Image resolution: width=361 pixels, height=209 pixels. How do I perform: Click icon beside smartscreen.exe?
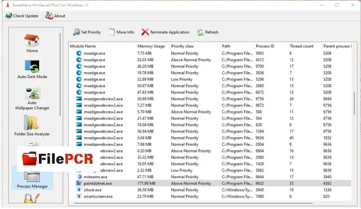pos(79,196)
